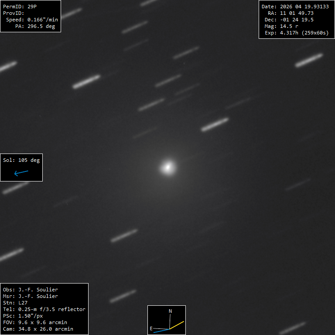Click the bright comet nucleus at center

coord(167,167)
